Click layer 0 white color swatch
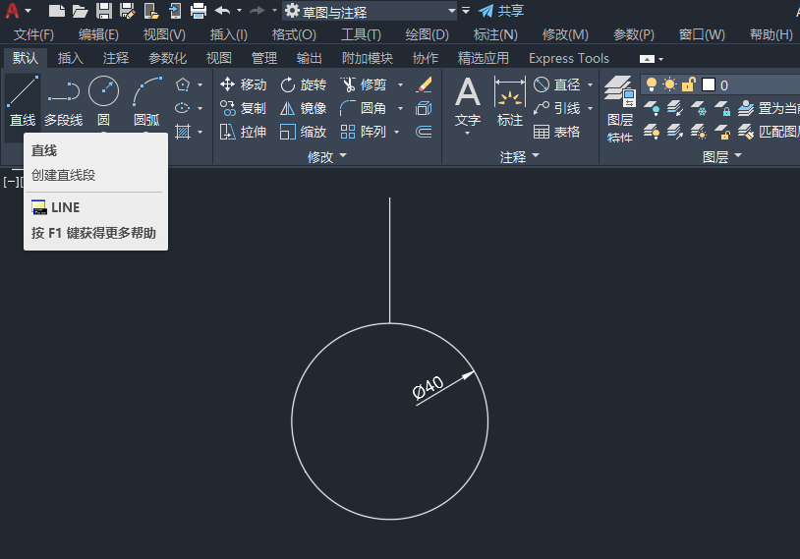This screenshot has height=559, width=800. click(709, 84)
